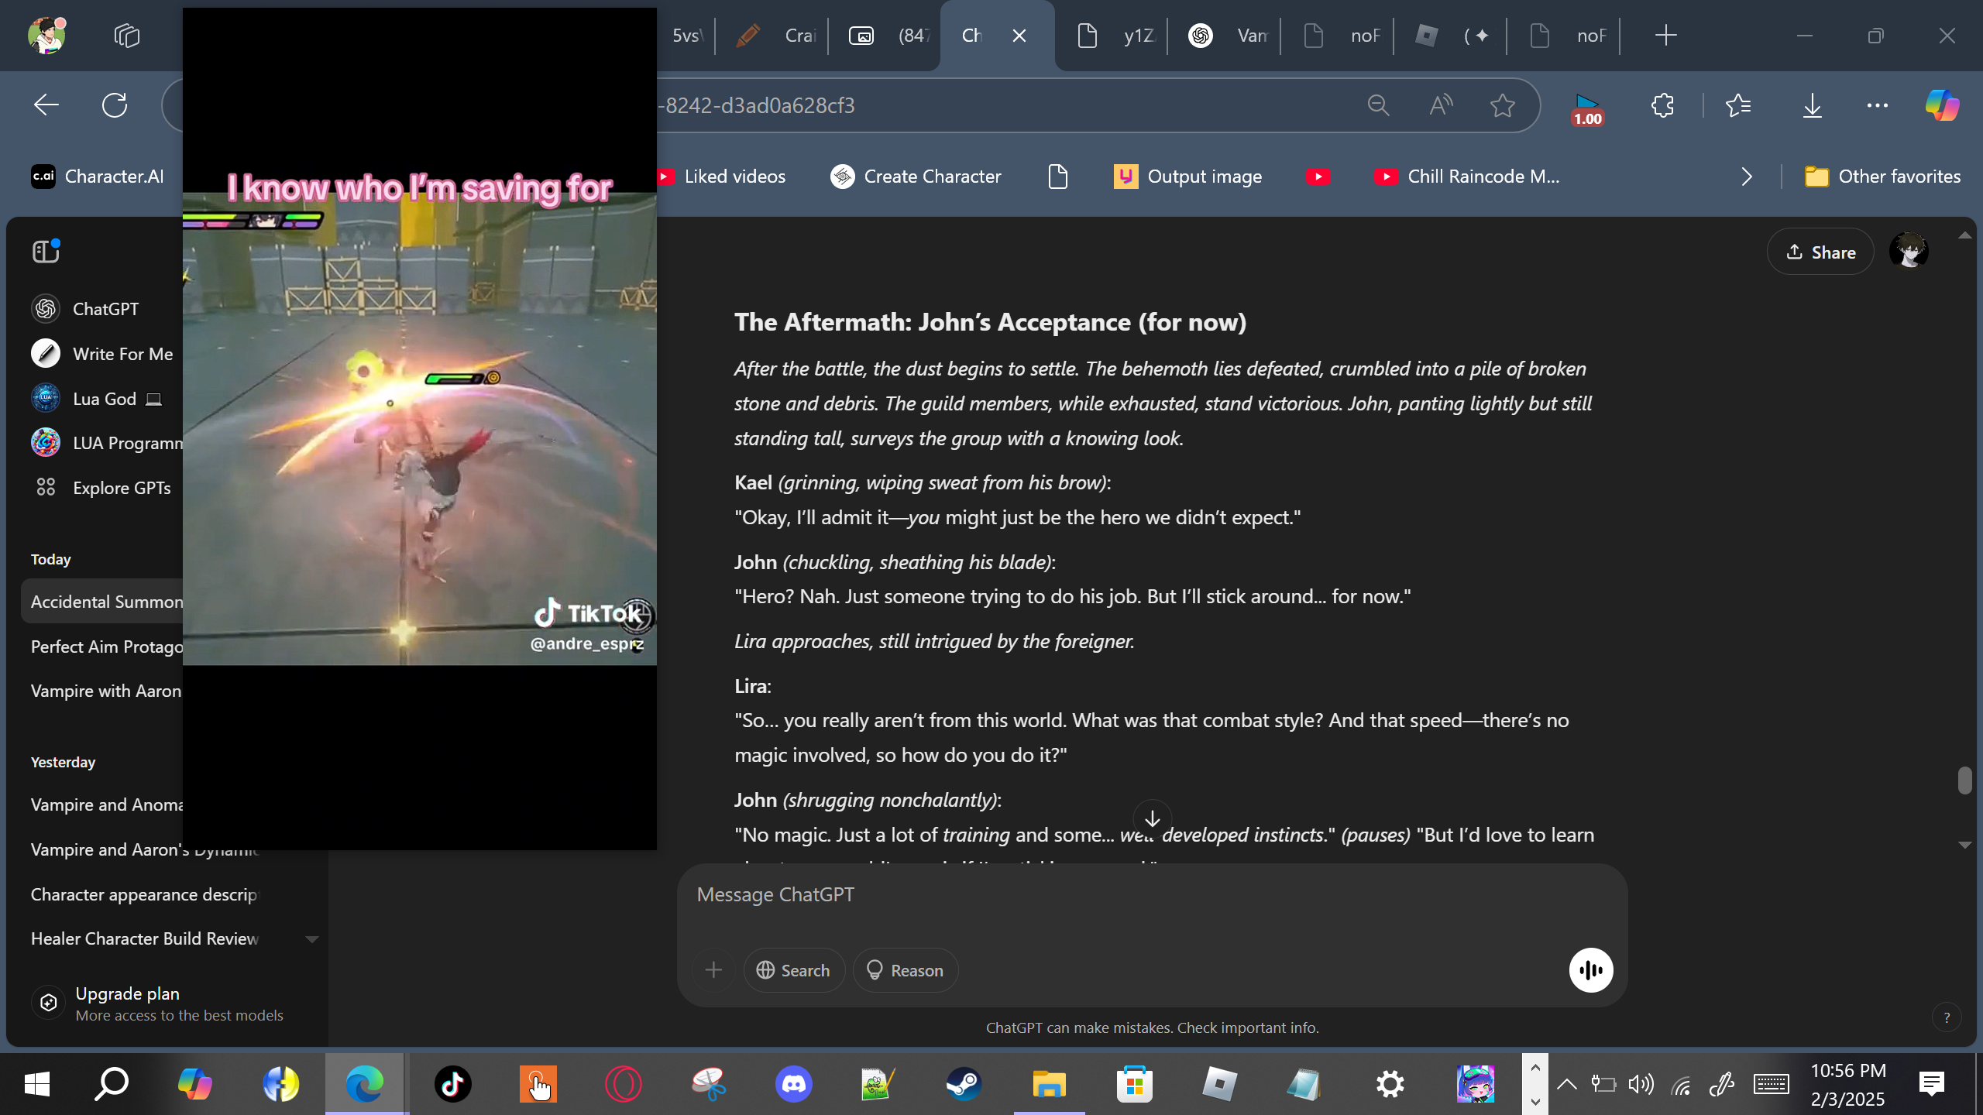1983x1115 pixels.
Task: Open the Liked videos bookmark
Action: pos(722,177)
